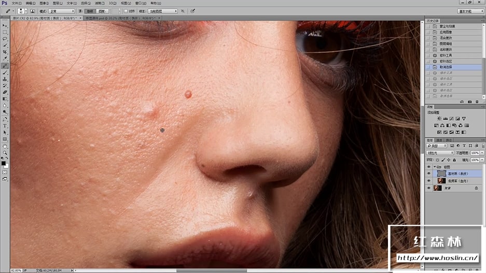Select the Lasso tool
Image resolution: width=486 pixels, height=273 pixels.
pyautogui.click(x=5, y=39)
